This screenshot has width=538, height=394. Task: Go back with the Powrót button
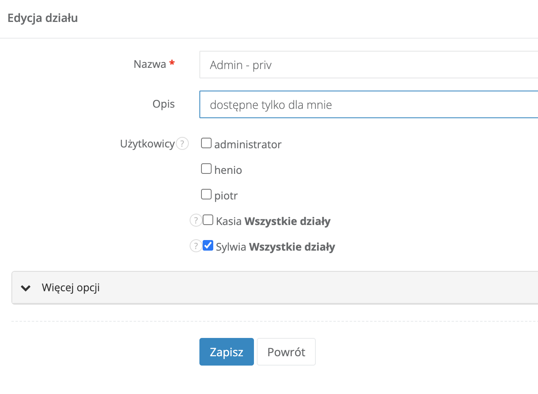[286, 352]
